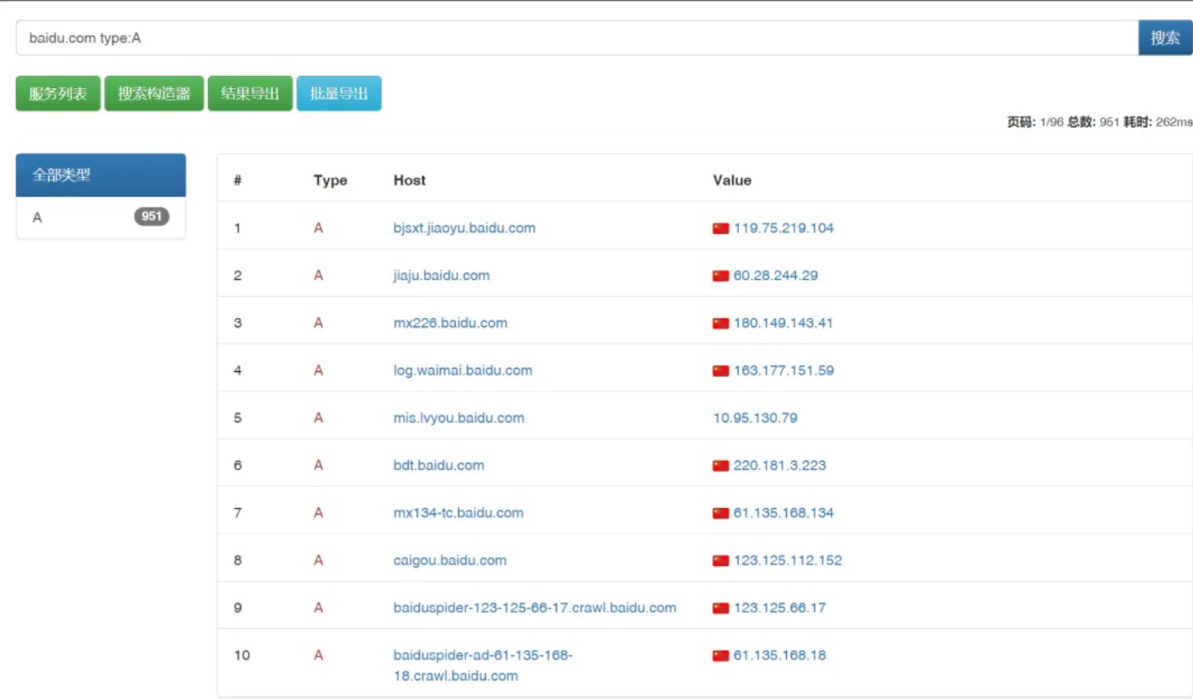1193x699 pixels.
Task: Filter by record type A in sidebar
Action: click(38, 218)
